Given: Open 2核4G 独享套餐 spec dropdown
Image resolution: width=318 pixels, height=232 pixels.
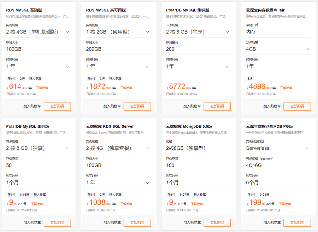Looking at the screenshot, I should click(x=118, y=148).
